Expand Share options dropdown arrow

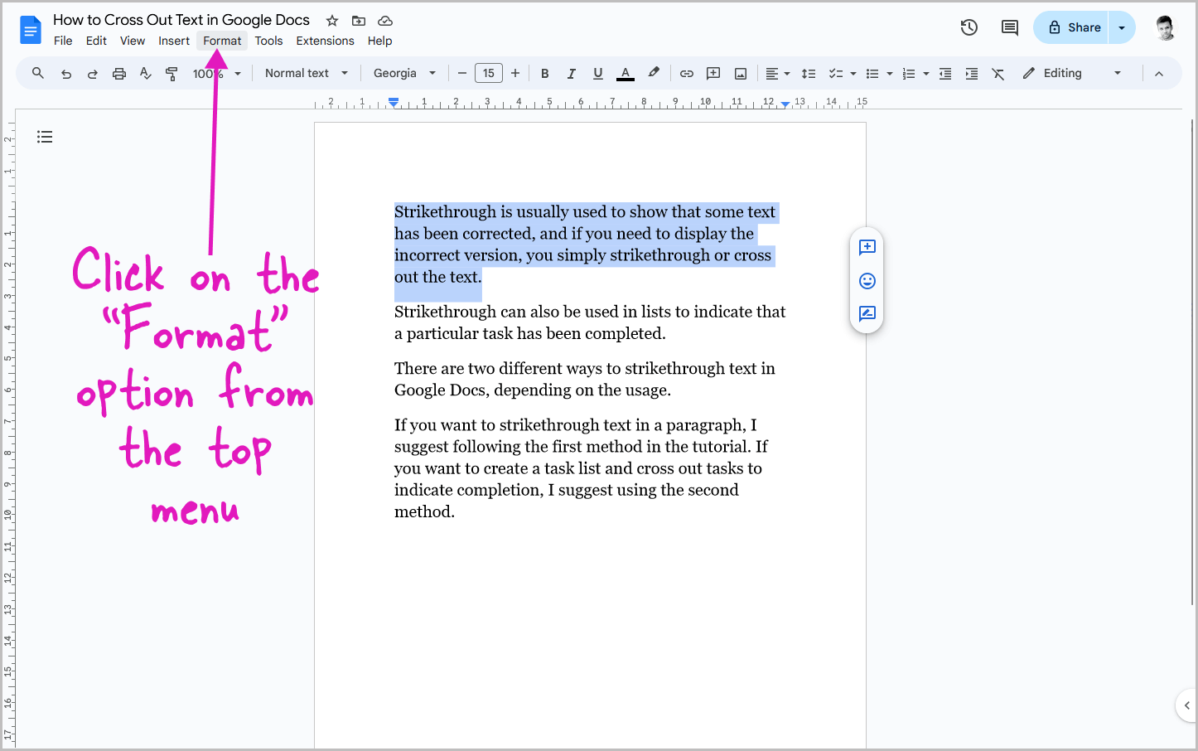[x=1122, y=27]
